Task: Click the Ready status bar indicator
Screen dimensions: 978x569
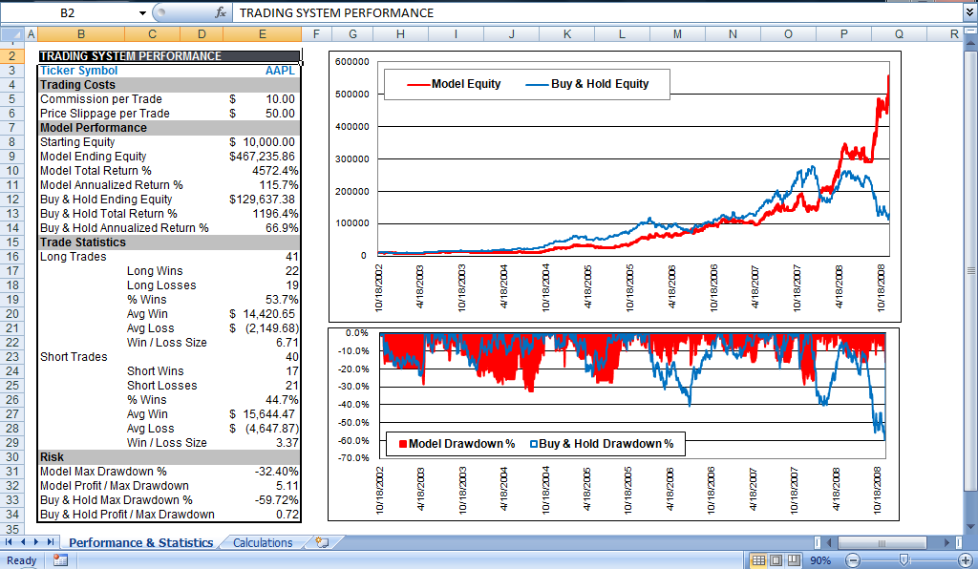Action: click(x=22, y=560)
